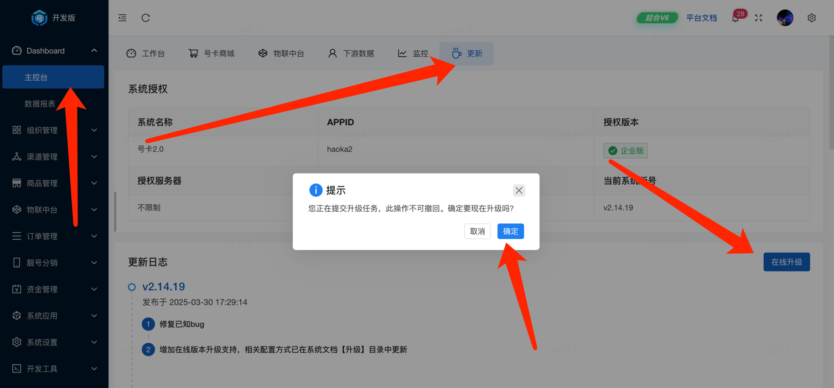This screenshot has height=388, width=834.
Task: Click the 超会V6 green badge
Action: click(x=657, y=18)
